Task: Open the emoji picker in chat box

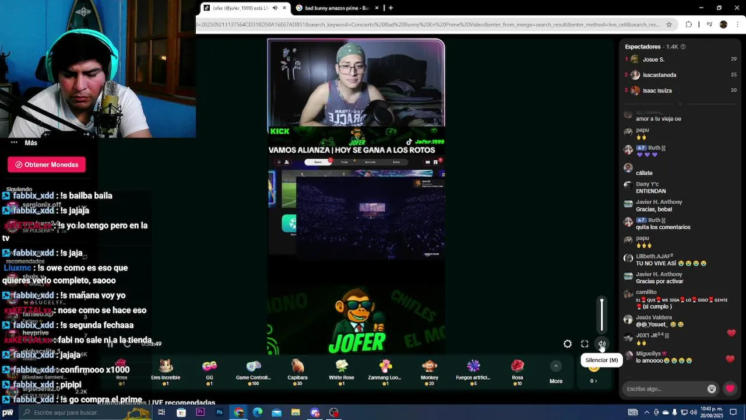Action: coord(712,388)
